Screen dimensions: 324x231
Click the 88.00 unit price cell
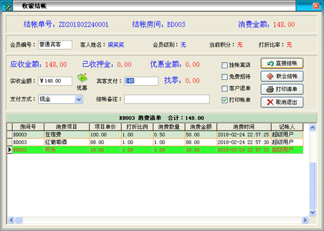click(x=105, y=143)
